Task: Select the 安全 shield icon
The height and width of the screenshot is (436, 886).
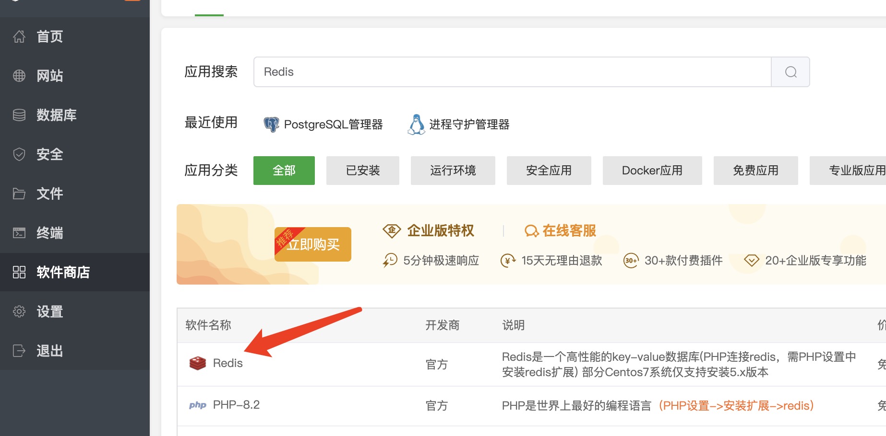Action: 19,154
